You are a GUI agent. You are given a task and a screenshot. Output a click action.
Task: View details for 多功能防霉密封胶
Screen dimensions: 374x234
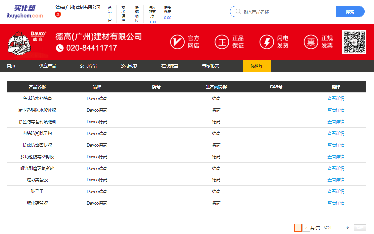click(x=336, y=157)
